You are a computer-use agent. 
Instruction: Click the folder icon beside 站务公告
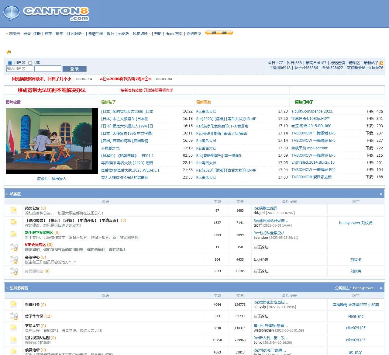pos(13,210)
